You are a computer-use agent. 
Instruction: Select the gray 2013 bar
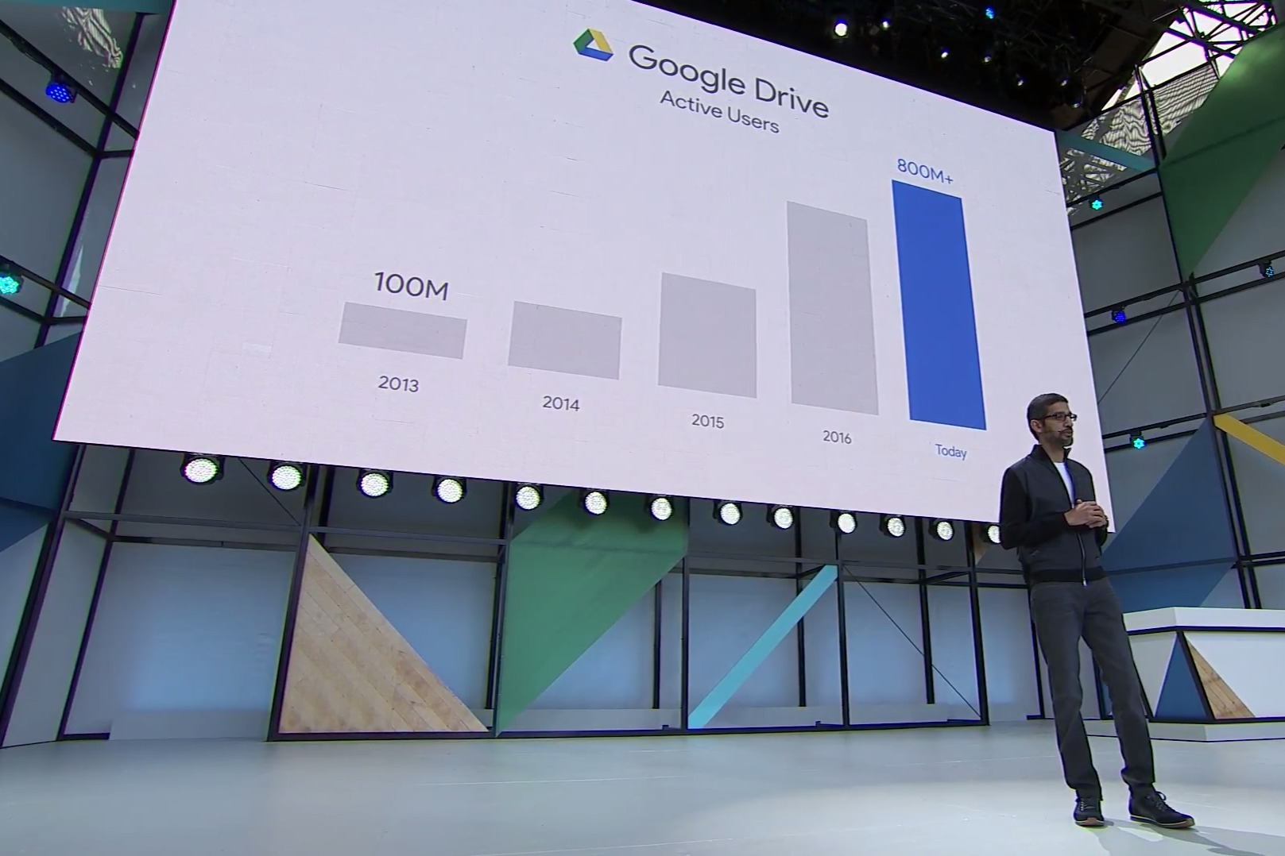pyautogui.click(x=402, y=330)
